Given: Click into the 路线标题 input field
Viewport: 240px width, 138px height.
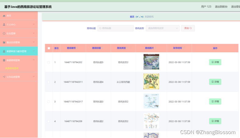Looking at the screenshot, I should [x=115, y=28].
